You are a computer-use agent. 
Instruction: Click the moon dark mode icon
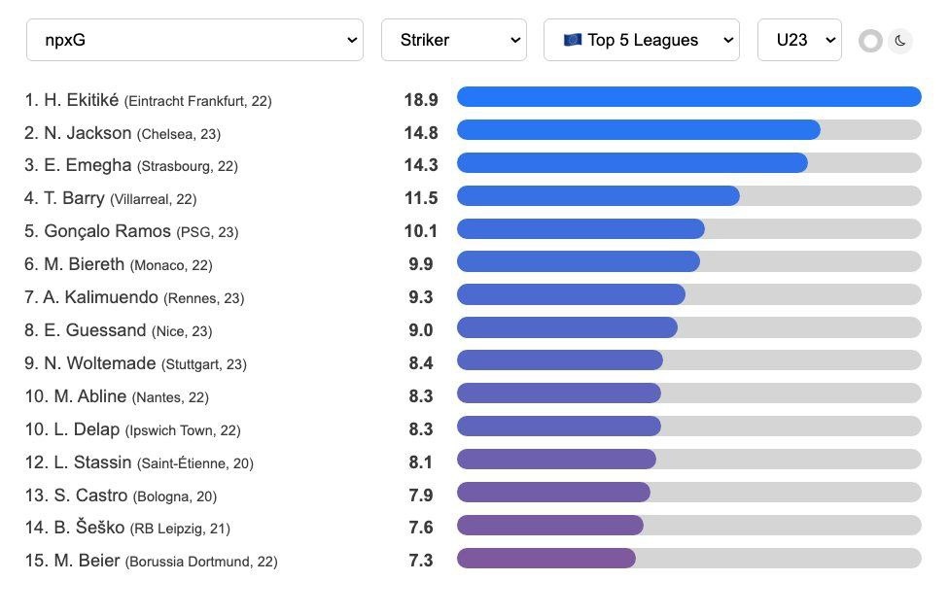(x=900, y=41)
